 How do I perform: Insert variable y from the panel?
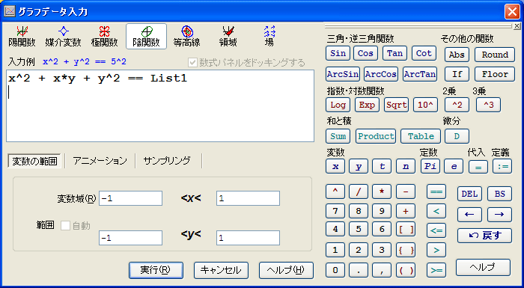coord(359,166)
